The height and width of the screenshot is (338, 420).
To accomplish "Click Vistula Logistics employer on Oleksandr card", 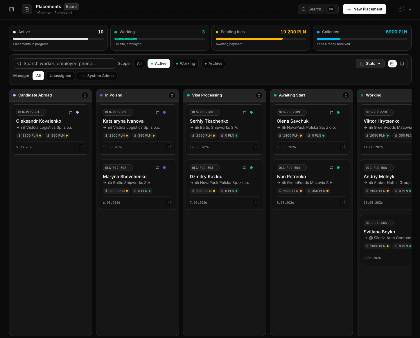I will [49, 128].
